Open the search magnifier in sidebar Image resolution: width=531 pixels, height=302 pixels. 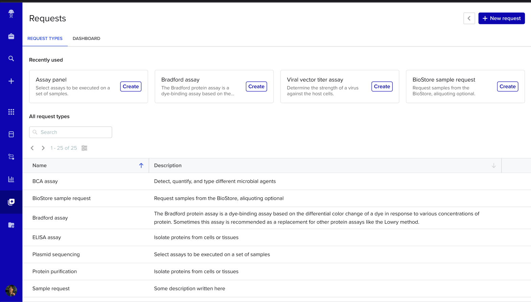[x=11, y=59]
